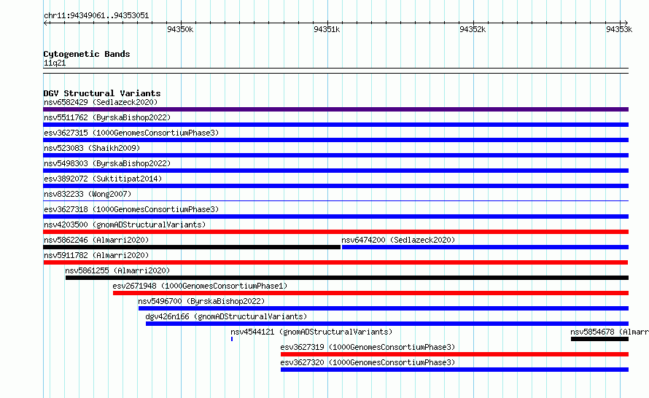Open the nsv5511762 (ByrskaBishop2022) label

107,117
